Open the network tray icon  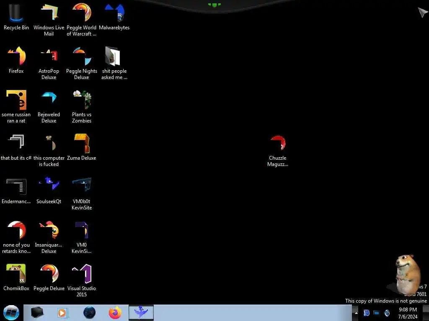[x=377, y=313]
